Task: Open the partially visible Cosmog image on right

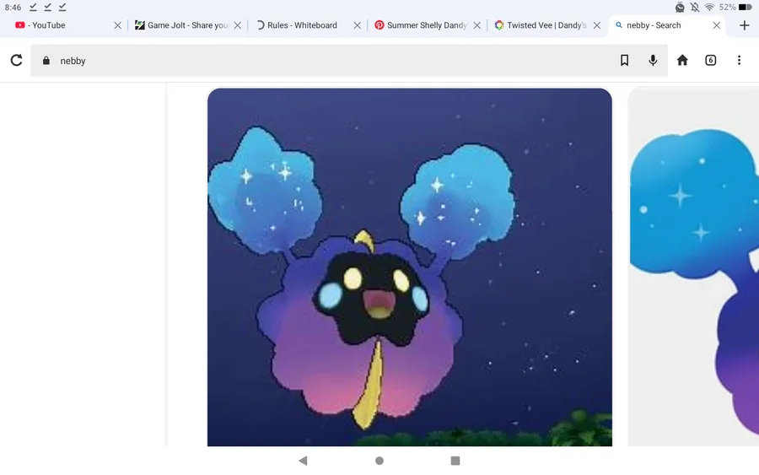Action: coord(694,267)
